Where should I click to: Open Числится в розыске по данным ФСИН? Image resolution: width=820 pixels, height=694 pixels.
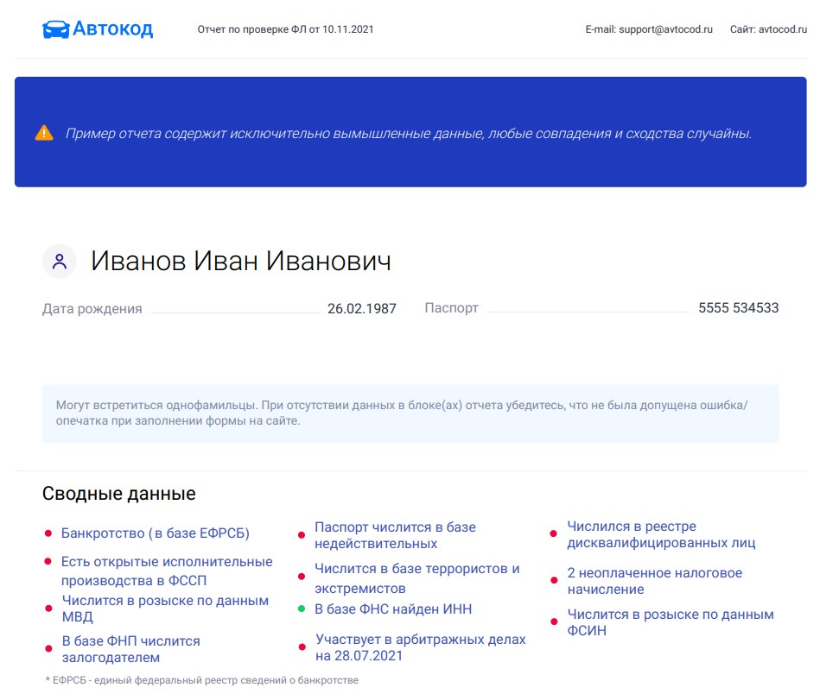670,622
